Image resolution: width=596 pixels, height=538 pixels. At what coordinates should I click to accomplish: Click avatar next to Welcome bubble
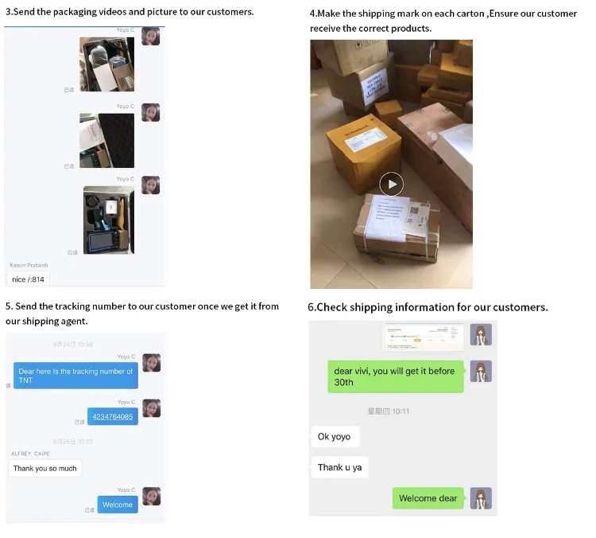click(151, 497)
